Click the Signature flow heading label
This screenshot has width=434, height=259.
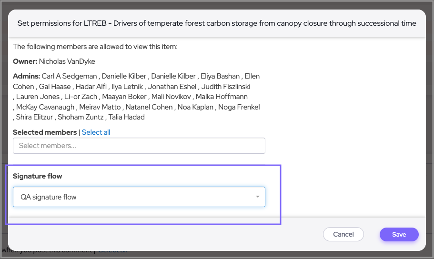38,176
